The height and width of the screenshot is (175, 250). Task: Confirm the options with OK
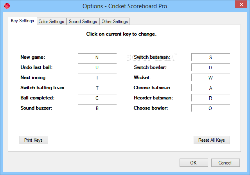[x=194, y=162]
